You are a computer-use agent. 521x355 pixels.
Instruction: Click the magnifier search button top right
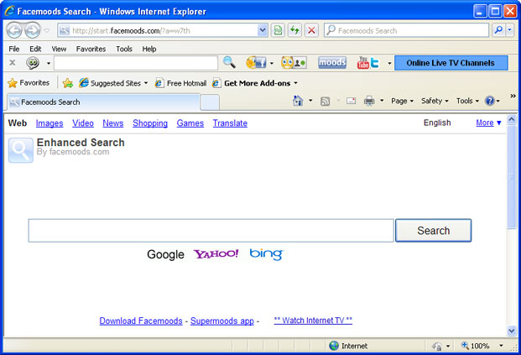498,30
